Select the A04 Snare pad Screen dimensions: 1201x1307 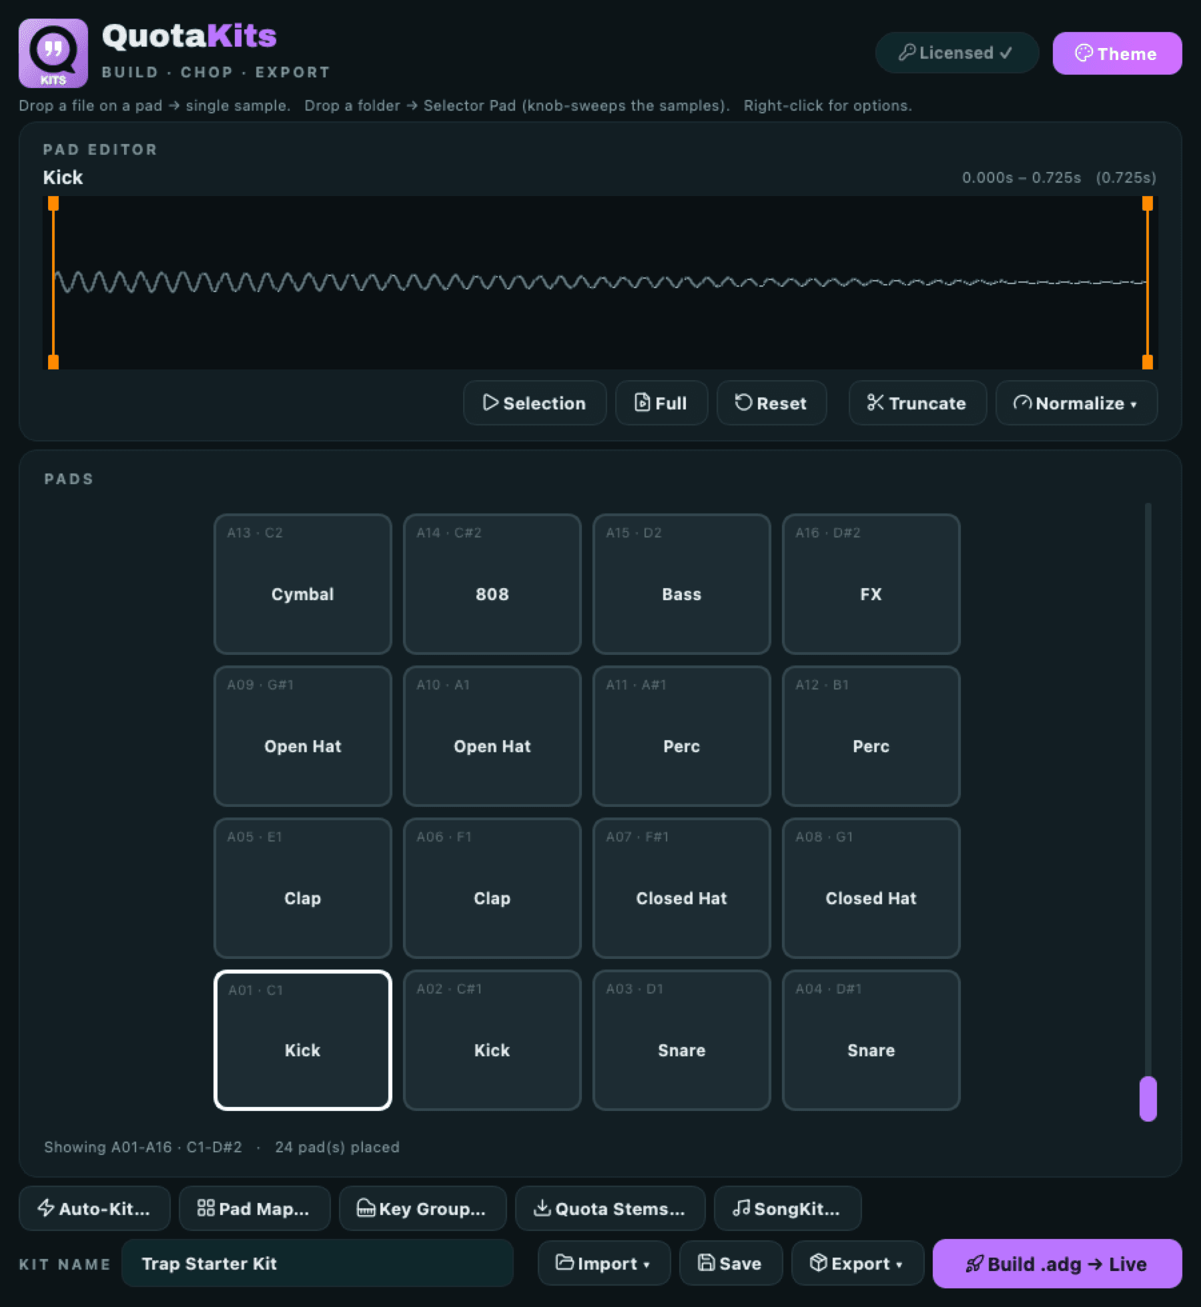[x=871, y=1040]
